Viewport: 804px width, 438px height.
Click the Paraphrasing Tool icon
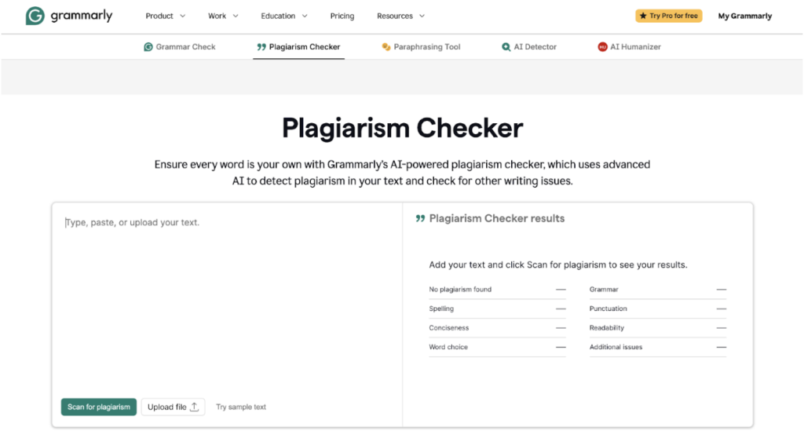[x=386, y=46]
